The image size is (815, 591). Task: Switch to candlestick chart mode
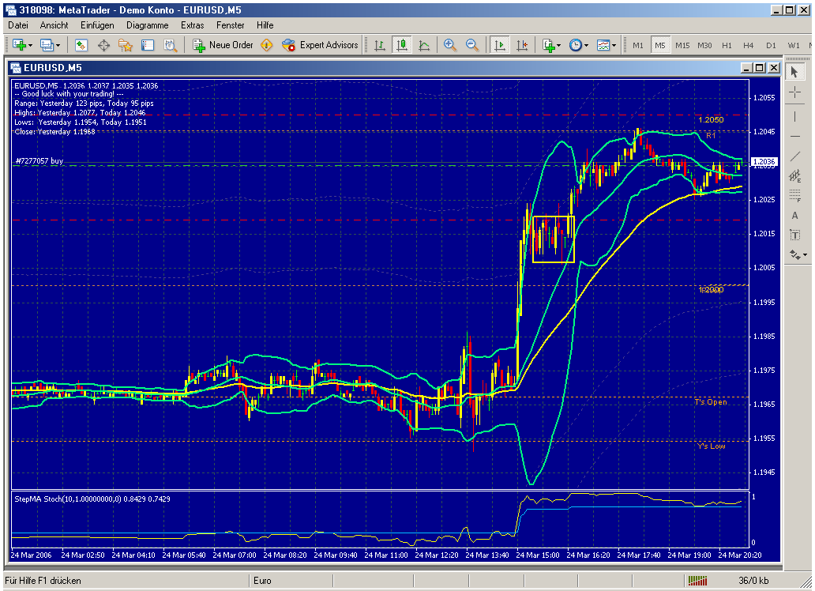pos(402,45)
